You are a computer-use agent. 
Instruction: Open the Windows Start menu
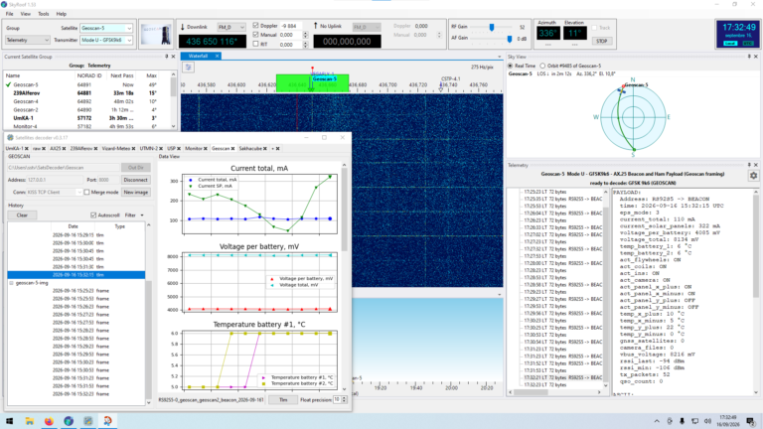point(9,421)
